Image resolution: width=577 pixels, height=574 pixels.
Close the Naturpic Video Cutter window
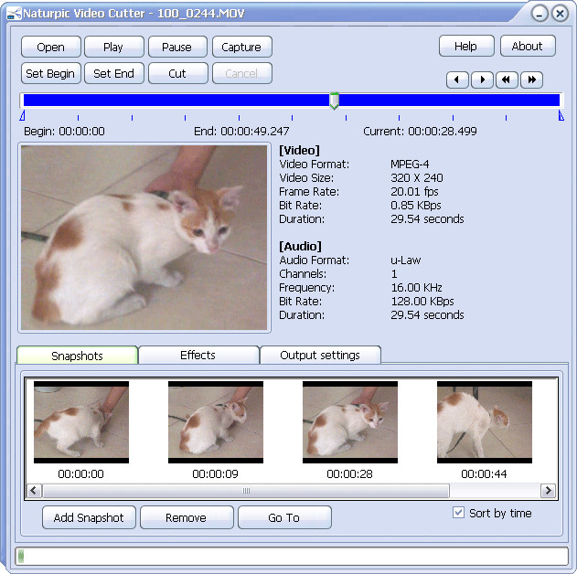click(560, 14)
